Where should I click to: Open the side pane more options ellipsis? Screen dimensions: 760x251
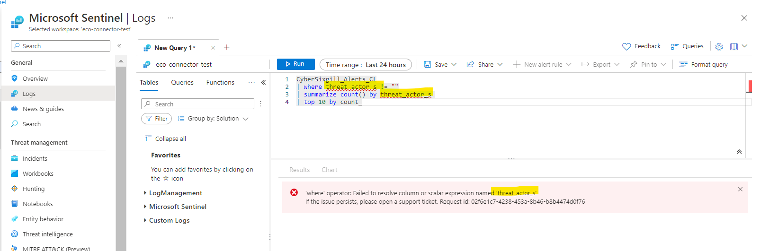click(x=251, y=82)
